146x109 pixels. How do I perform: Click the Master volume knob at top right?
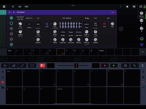point(141,13)
